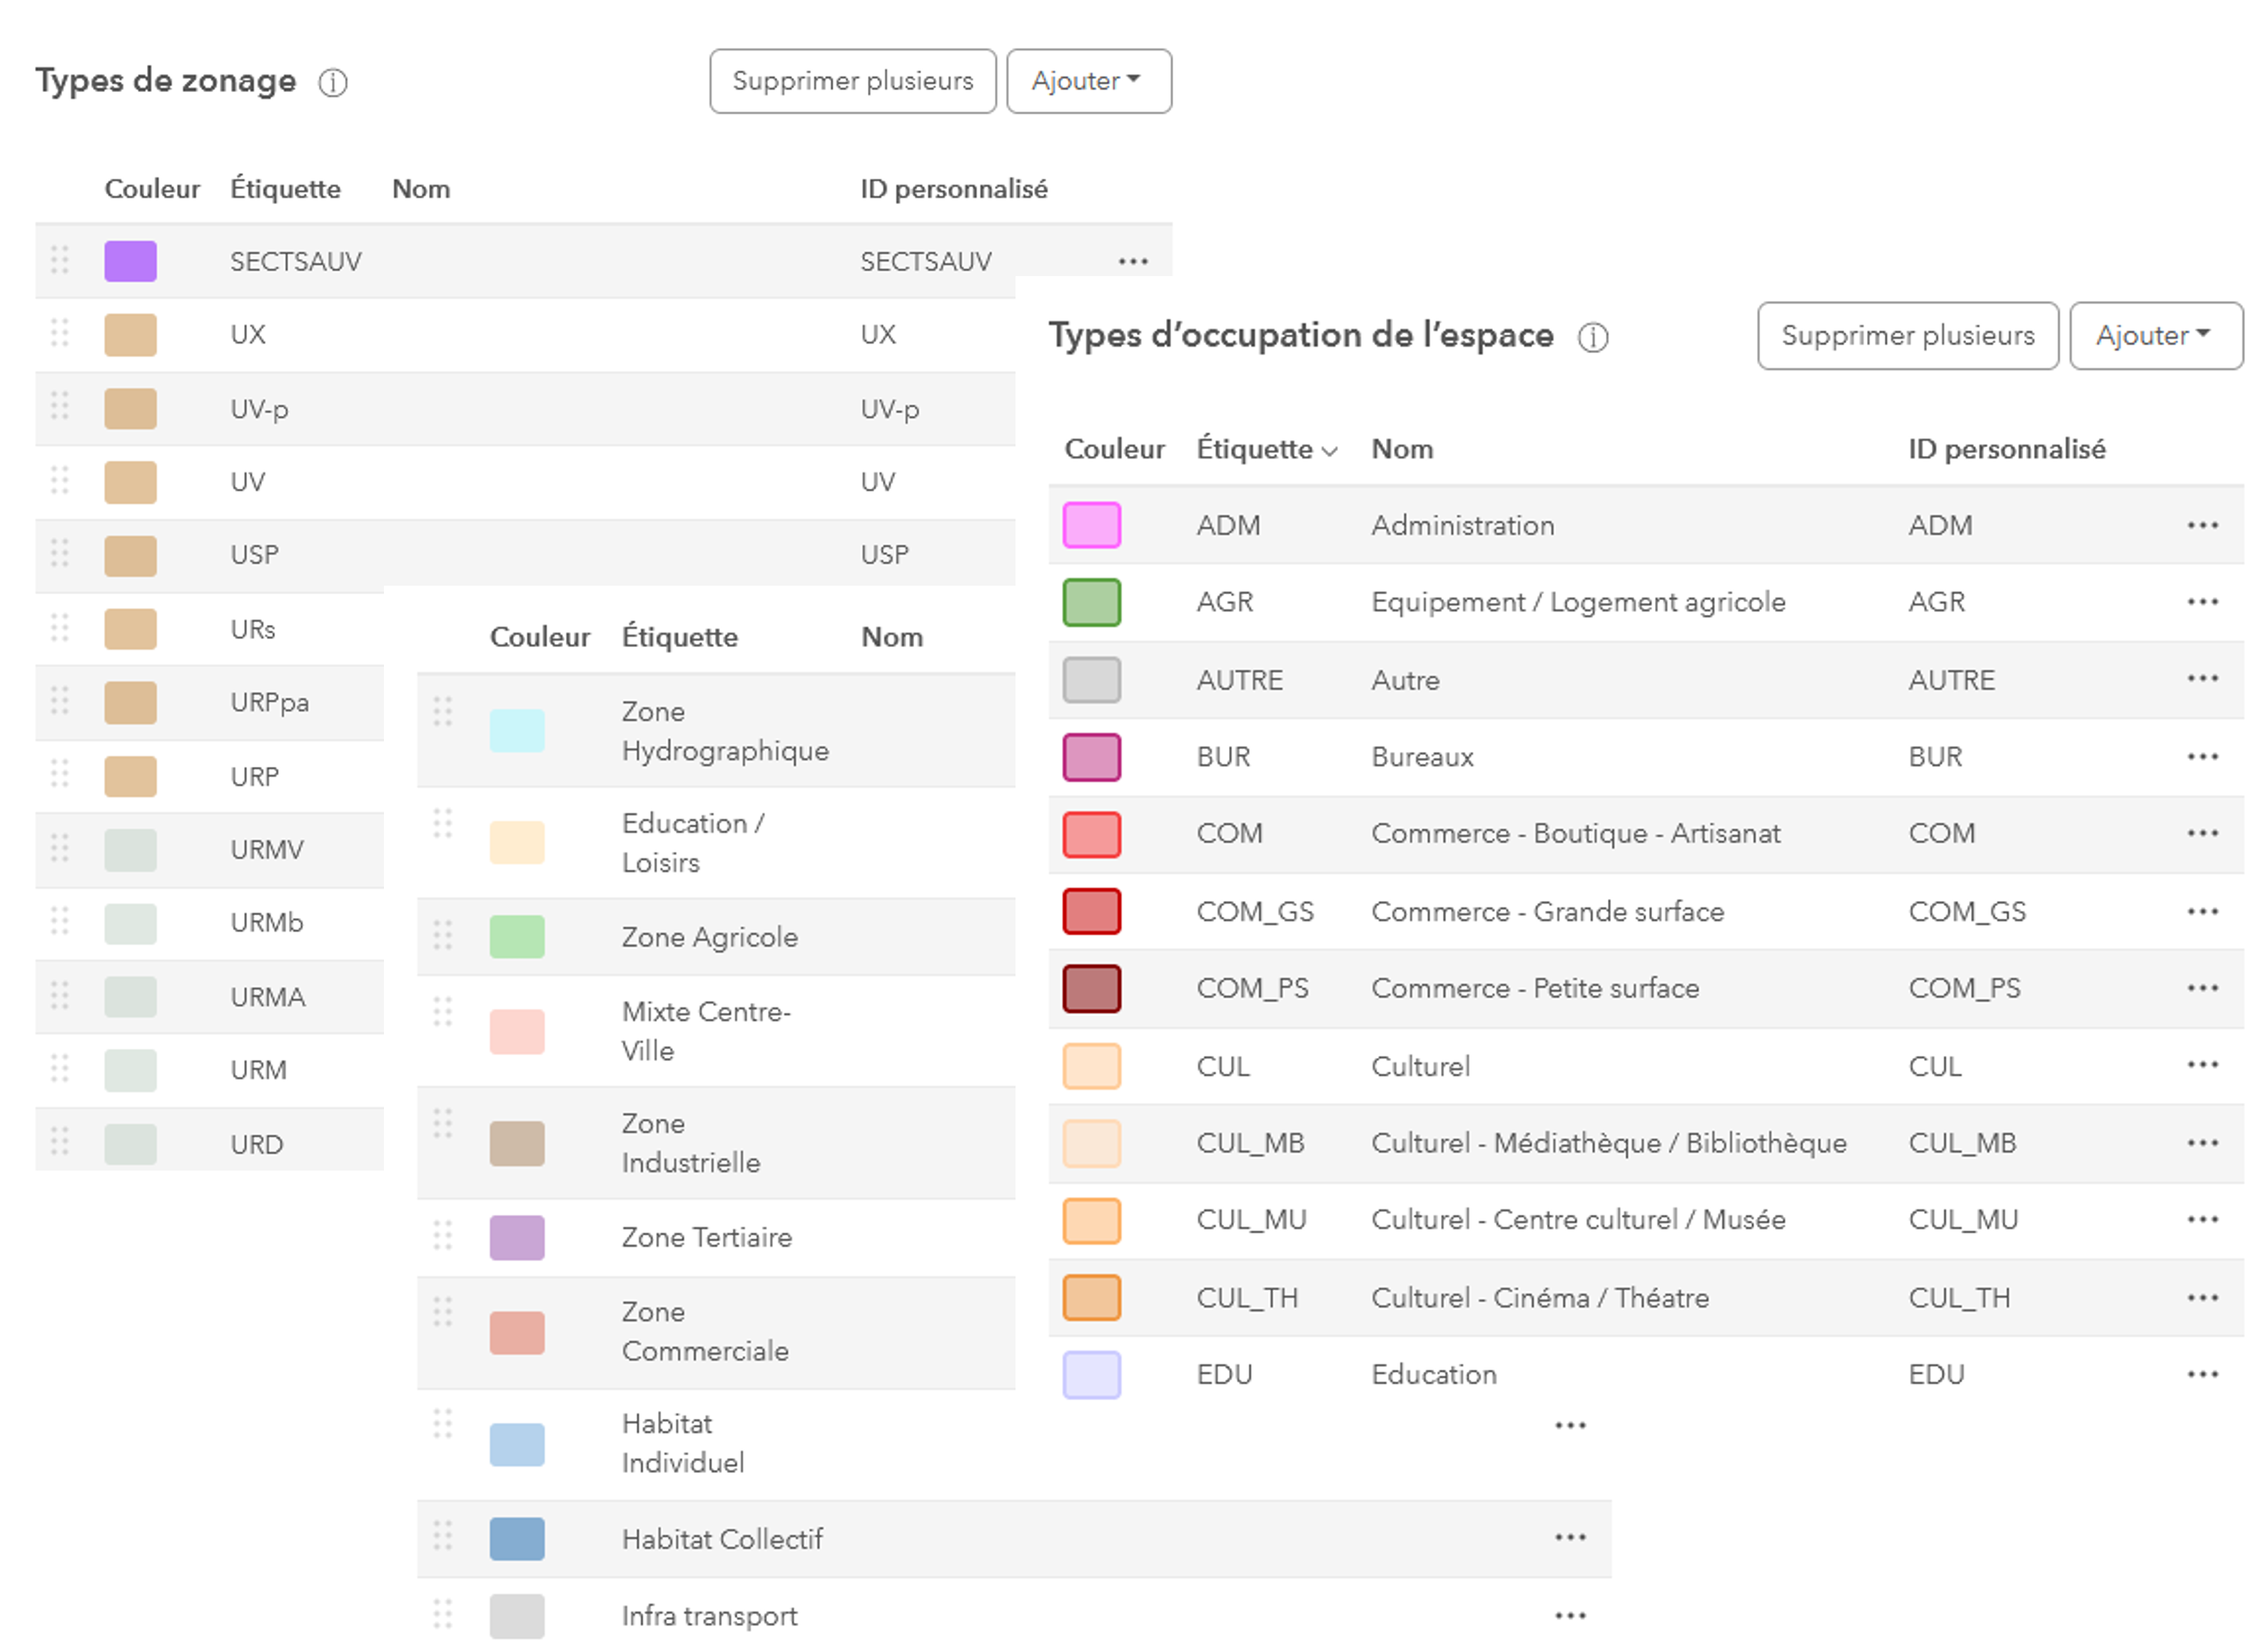This screenshot has height=1645, width=2268.
Task: Click the info icon beside Types de zonage
Action: pos(333,83)
